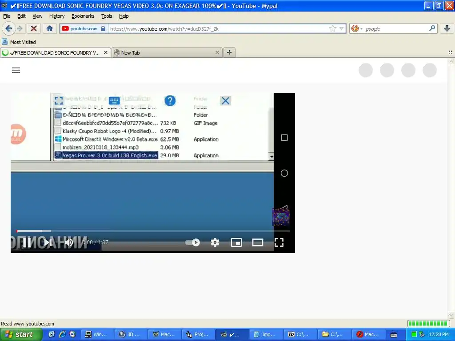Viewport: 455px width, 341px height.
Task: Open the taskbar on-screen keyboard icon
Action: click(x=394, y=335)
